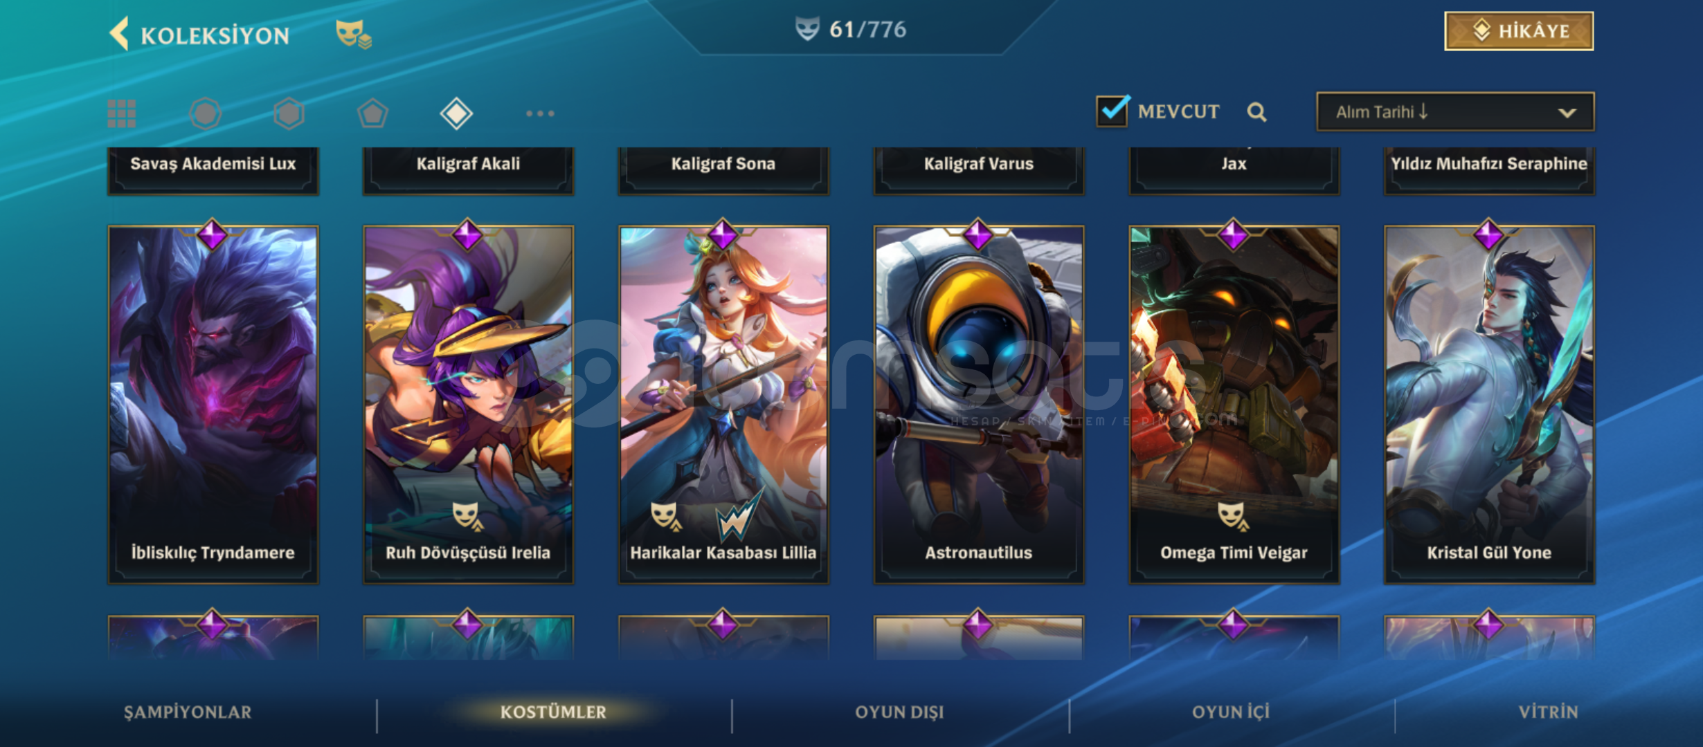Click the search magnifier icon

point(1257,112)
